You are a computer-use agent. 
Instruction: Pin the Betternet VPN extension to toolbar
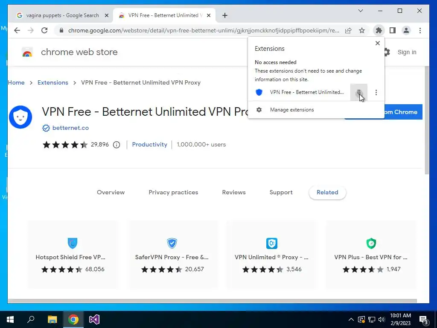[x=358, y=92]
